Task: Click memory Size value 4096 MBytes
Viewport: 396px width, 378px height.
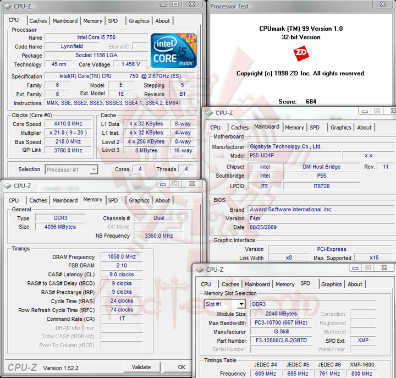Action: [60, 227]
